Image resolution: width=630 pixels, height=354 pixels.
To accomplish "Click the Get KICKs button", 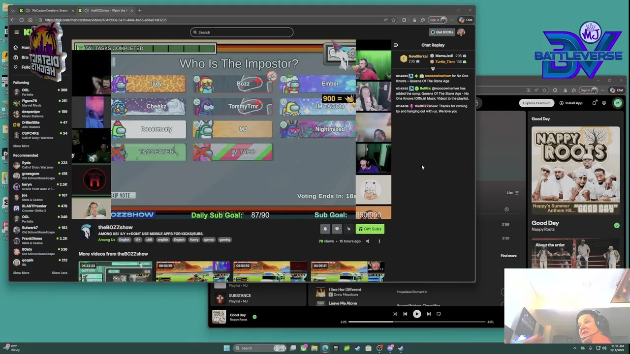I will click(442, 32).
